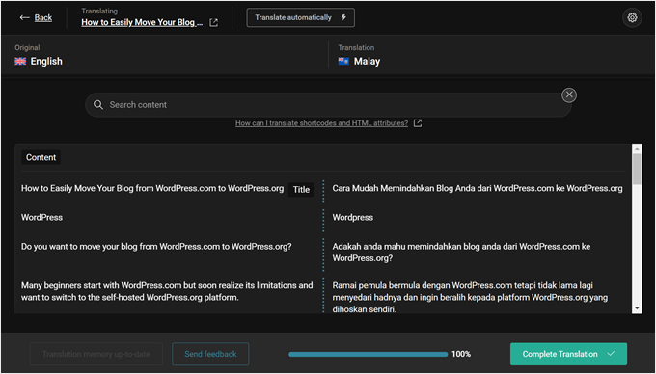
Task: Edit the 'Cara Mudah Memindahkan Blog' translation
Action: 478,189
